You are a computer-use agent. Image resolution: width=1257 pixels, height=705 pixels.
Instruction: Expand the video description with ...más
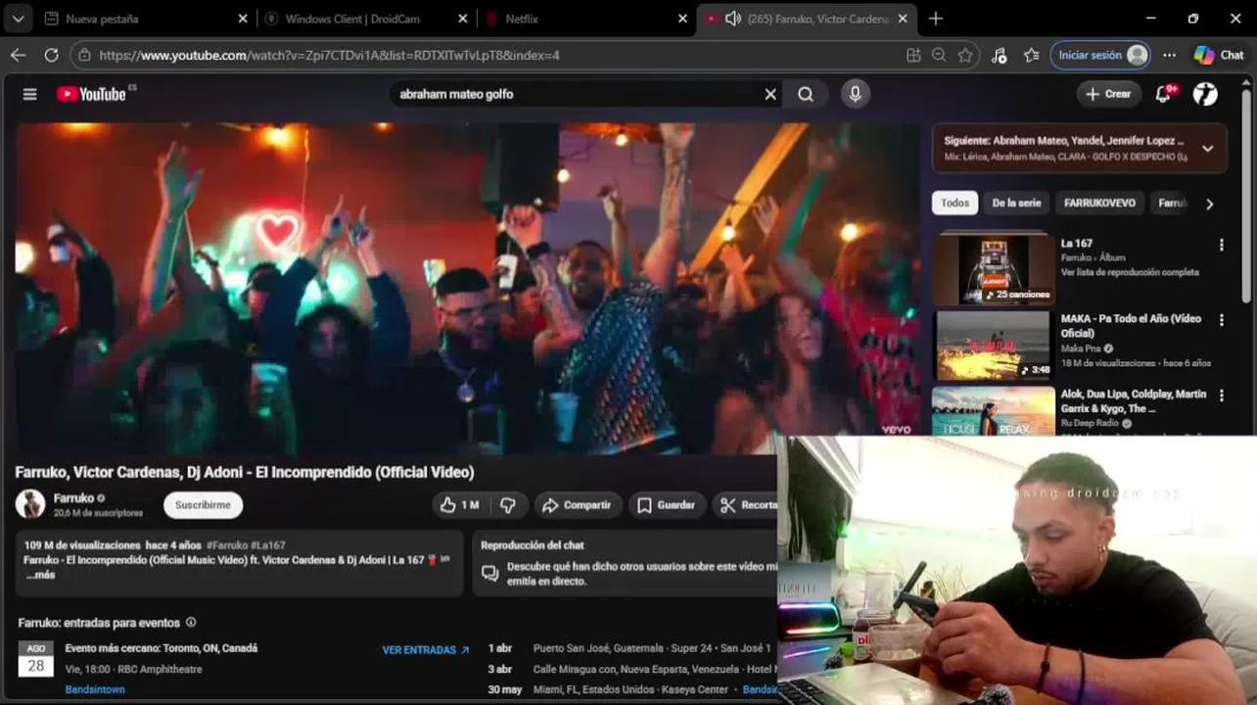coord(41,575)
